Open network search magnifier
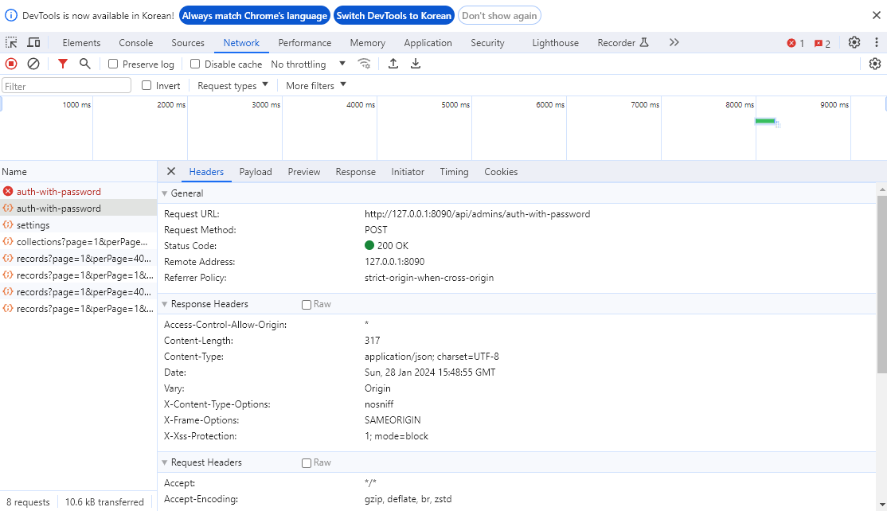 (x=85, y=64)
